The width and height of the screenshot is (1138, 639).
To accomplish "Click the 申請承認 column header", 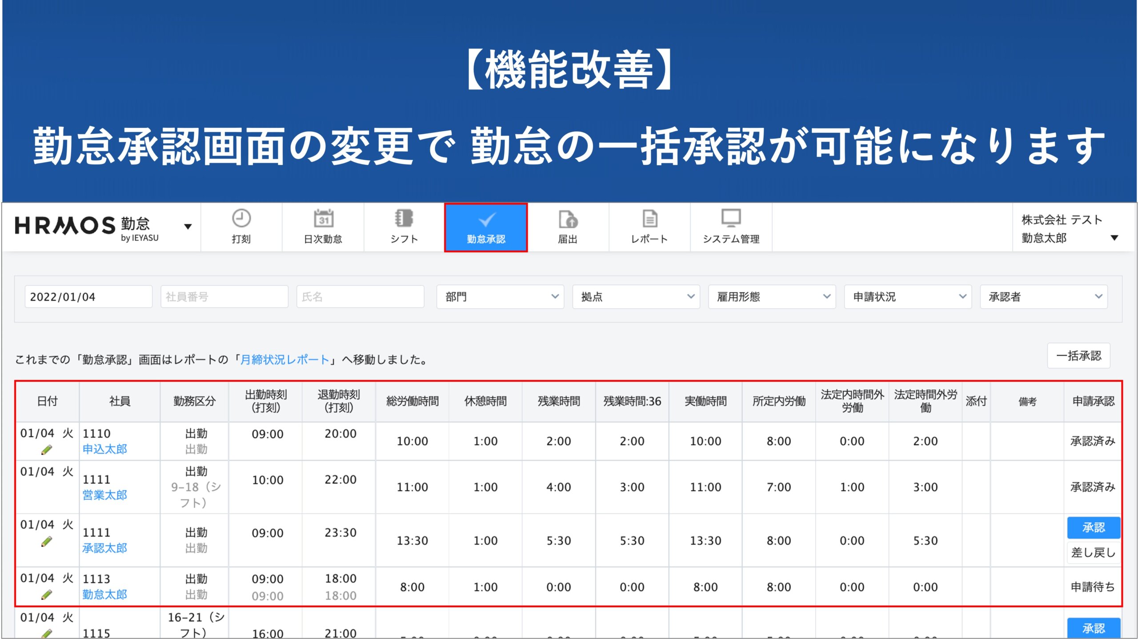I will click(1093, 401).
